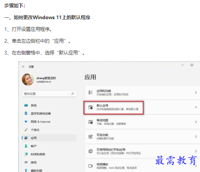Click the 离线地图 map icon

[x=91, y=122]
